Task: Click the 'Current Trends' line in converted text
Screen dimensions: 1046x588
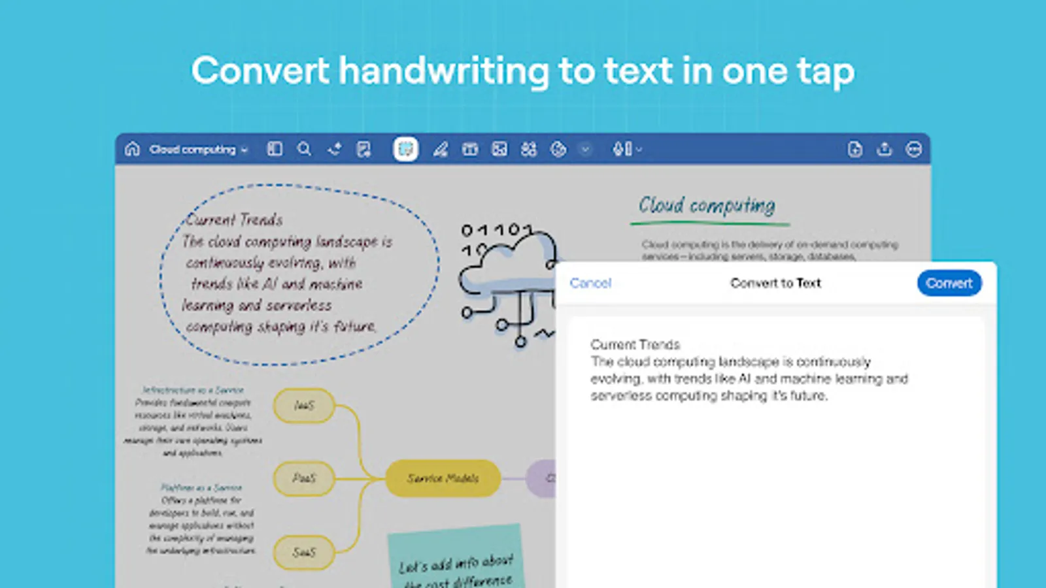Action: click(635, 344)
